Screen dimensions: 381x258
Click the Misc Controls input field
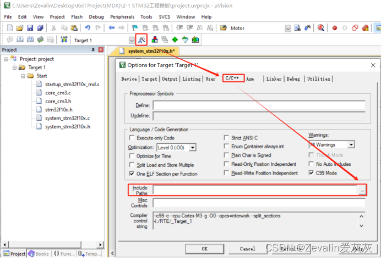click(259, 203)
